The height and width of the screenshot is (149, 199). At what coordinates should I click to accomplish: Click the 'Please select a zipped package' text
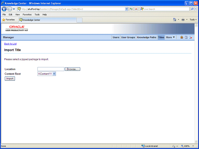click(26, 59)
